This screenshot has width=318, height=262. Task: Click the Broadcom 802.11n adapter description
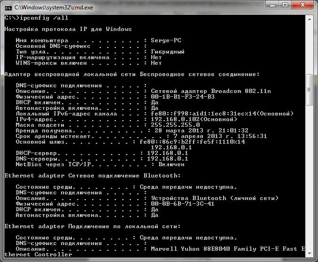click(211, 91)
